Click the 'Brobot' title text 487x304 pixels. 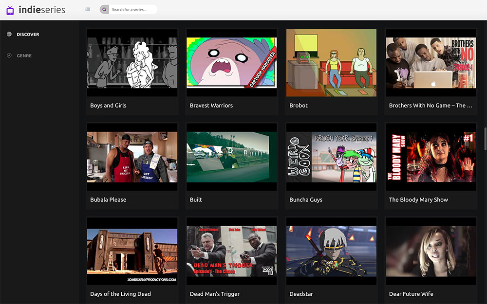(x=299, y=106)
